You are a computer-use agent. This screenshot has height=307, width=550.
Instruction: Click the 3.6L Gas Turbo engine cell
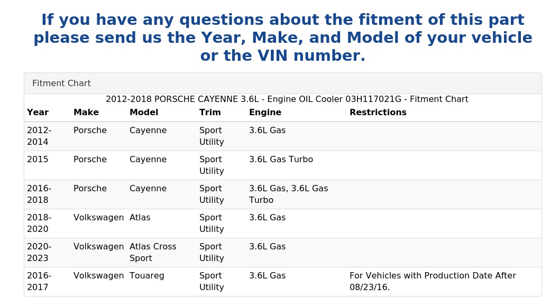tap(281, 160)
